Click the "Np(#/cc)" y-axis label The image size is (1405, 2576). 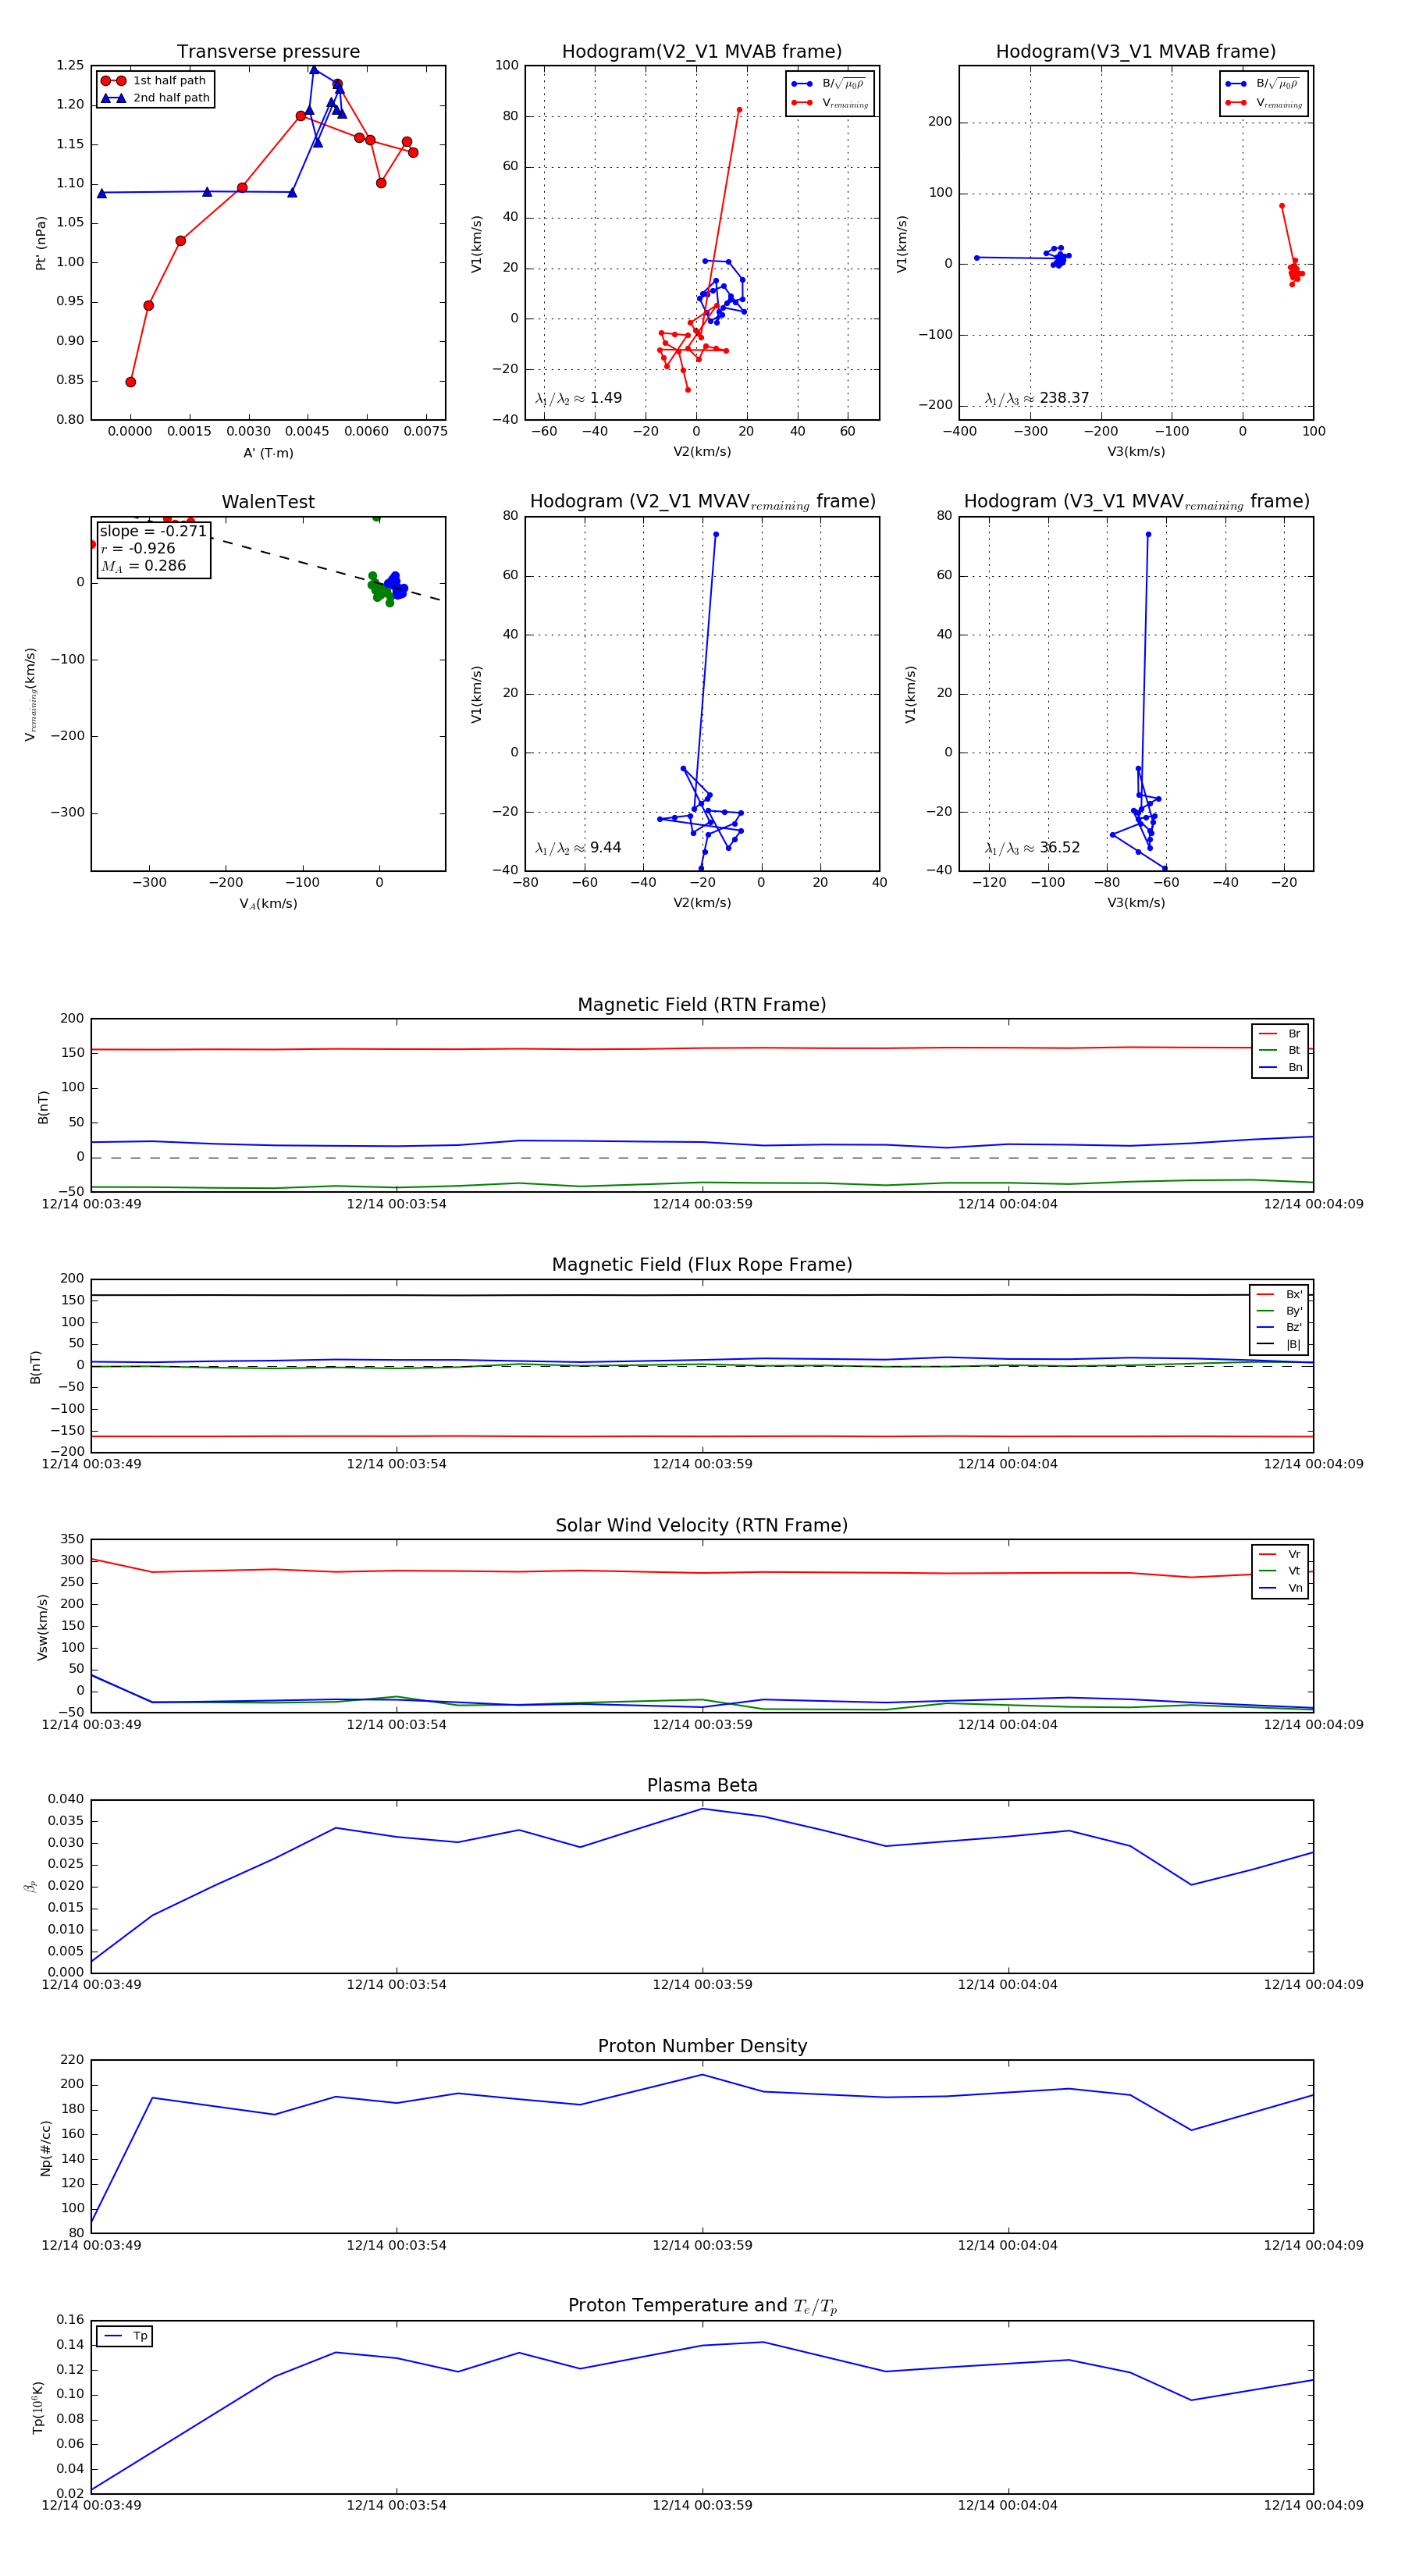pyautogui.click(x=45, y=2148)
